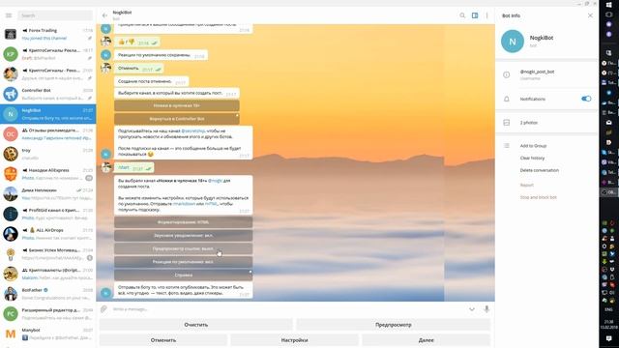Open the chat with the FC avatar
The width and height of the screenshot is (619, 348).
pyautogui.click(x=47, y=313)
